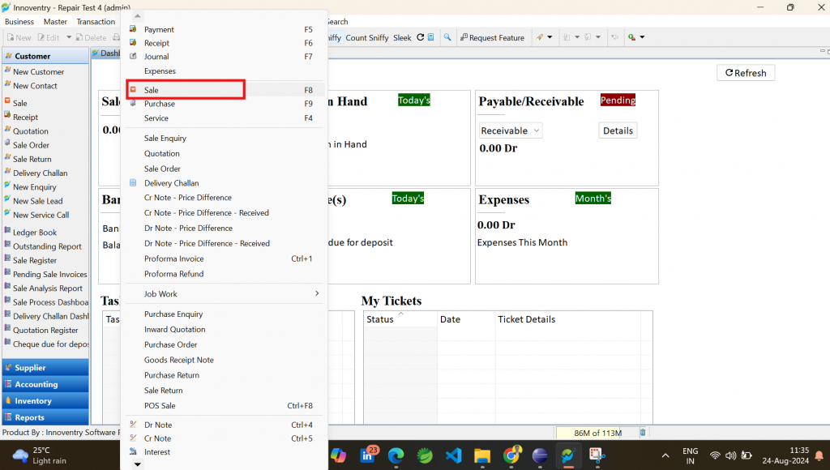Click the Delivery Challan icon in menu
Image resolution: width=830 pixels, height=470 pixels.
click(133, 182)
